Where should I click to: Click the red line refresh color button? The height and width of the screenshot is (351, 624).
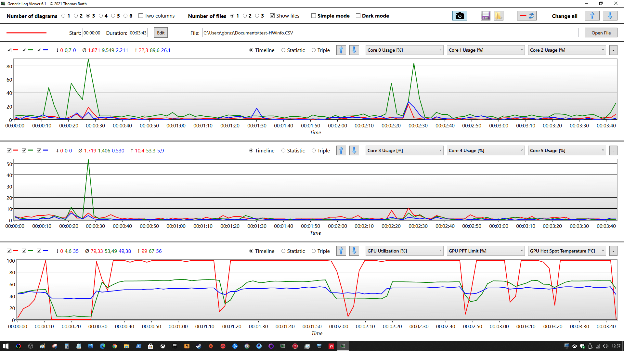click(526, 16)
